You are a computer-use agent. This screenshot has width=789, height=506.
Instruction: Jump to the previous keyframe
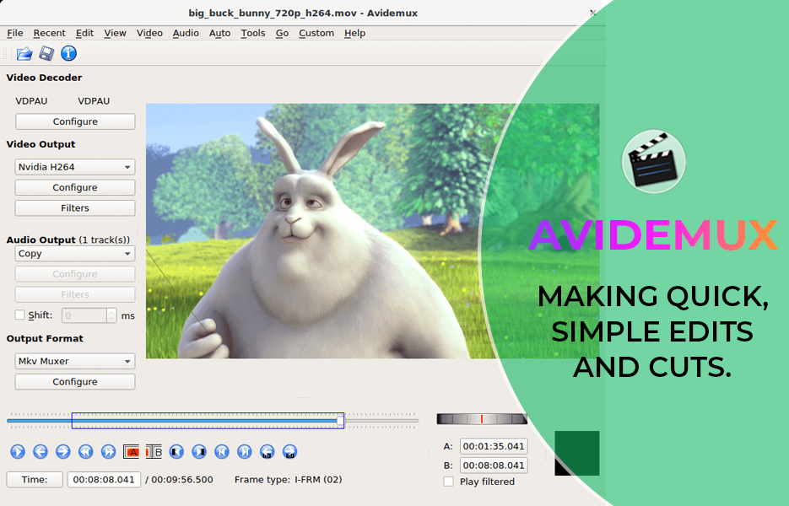tap(85, 452)
